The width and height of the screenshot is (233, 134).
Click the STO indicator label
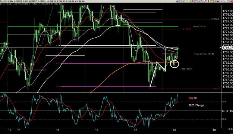pyautogui.click(x=225, y=111)
